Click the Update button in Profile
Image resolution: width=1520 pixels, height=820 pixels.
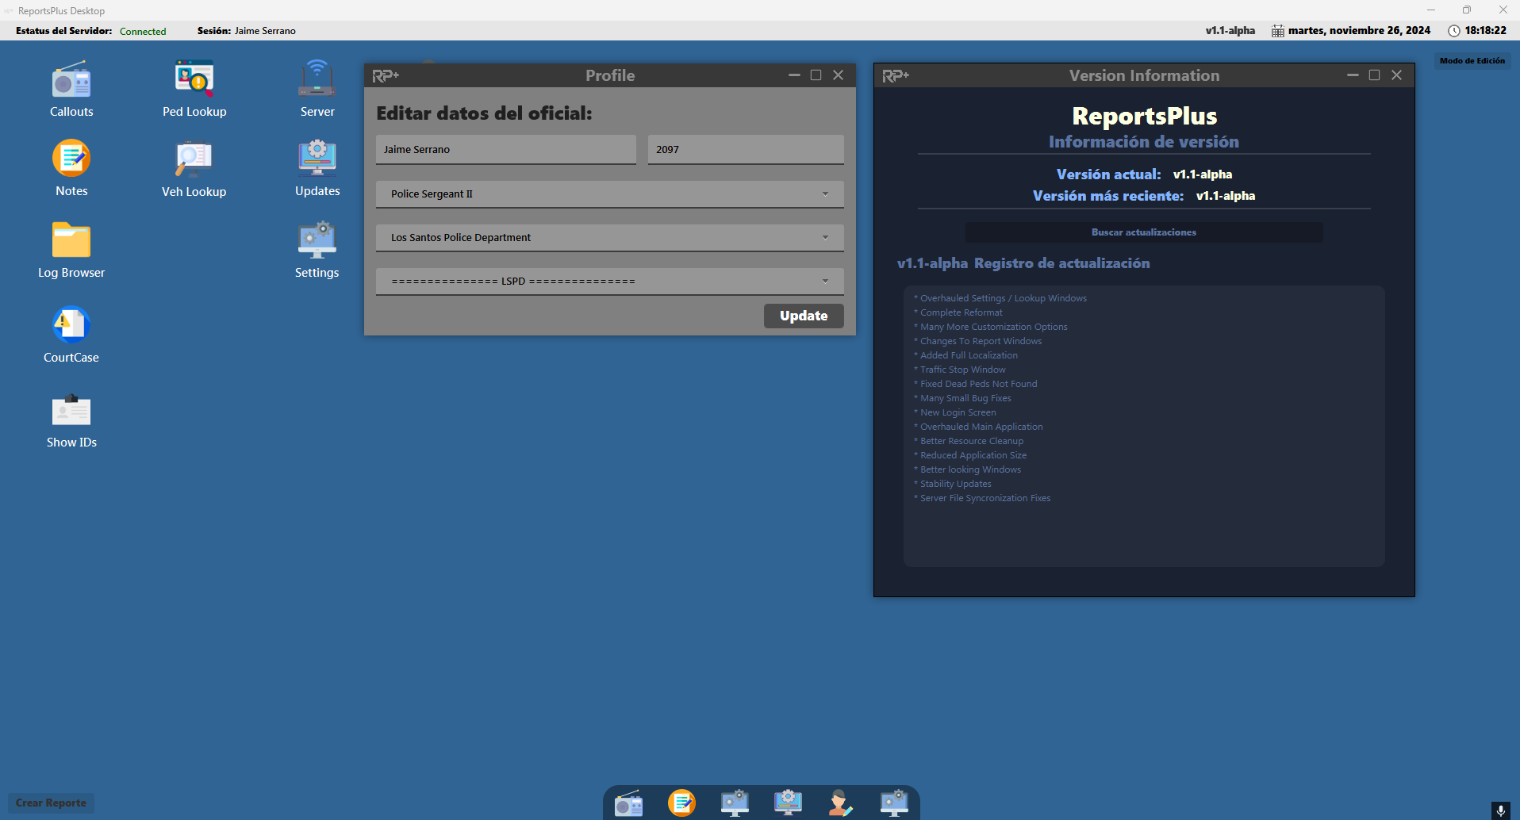point(803,316)
